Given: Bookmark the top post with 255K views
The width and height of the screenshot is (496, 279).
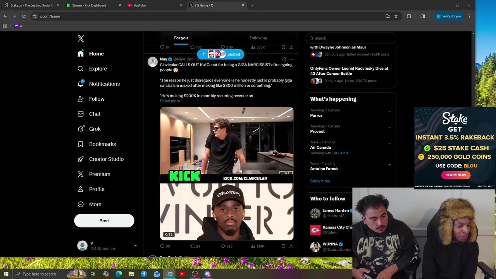Looking at the screenshot, I should coord(283,47).
